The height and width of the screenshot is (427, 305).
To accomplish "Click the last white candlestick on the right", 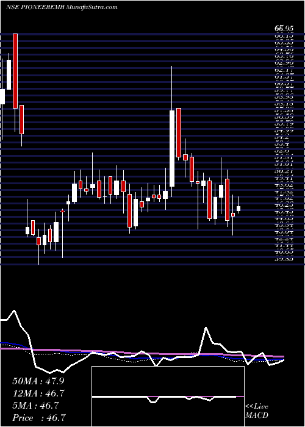I will [x=239, y=209].
